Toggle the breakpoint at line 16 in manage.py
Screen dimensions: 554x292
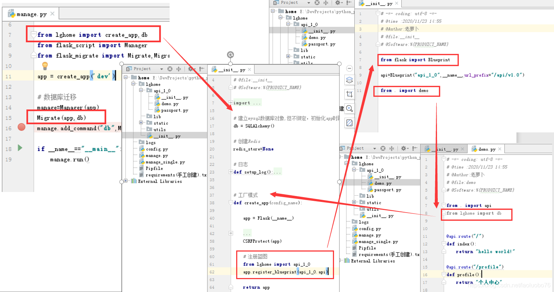coord(21,127)
